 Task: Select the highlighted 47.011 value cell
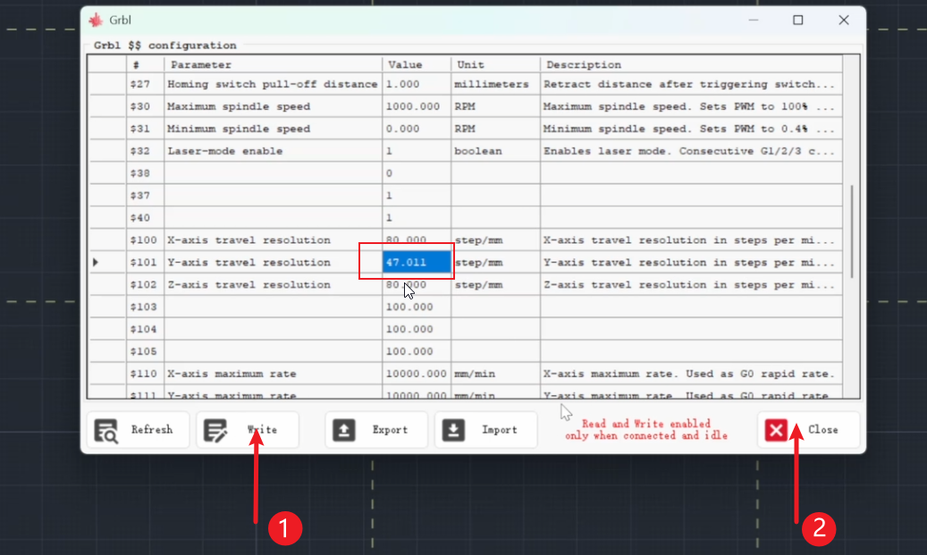click(x=416, y=263)
